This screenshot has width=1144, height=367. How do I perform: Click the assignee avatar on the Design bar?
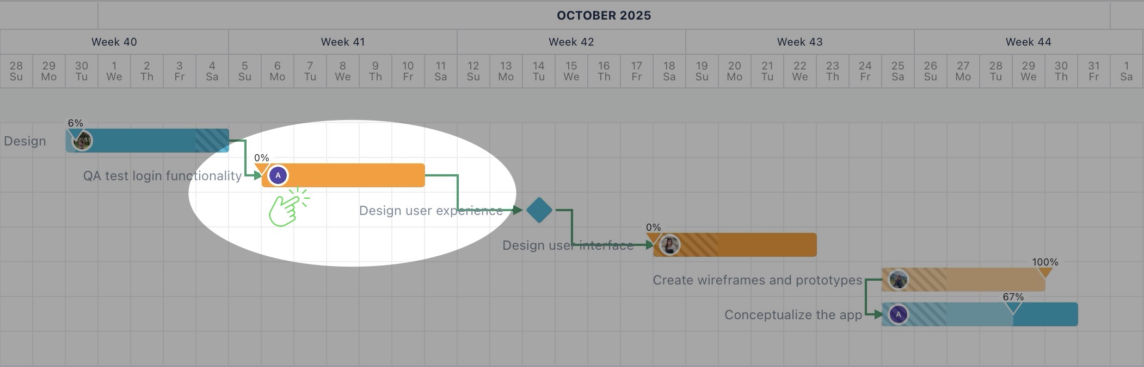82,141
